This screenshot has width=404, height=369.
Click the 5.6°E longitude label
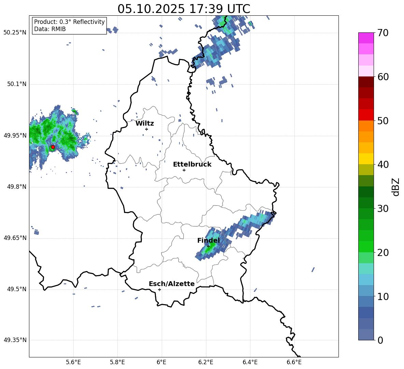(73, 362)
